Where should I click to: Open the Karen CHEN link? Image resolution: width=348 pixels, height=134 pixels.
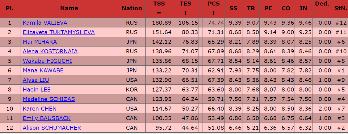pos(40,108)
